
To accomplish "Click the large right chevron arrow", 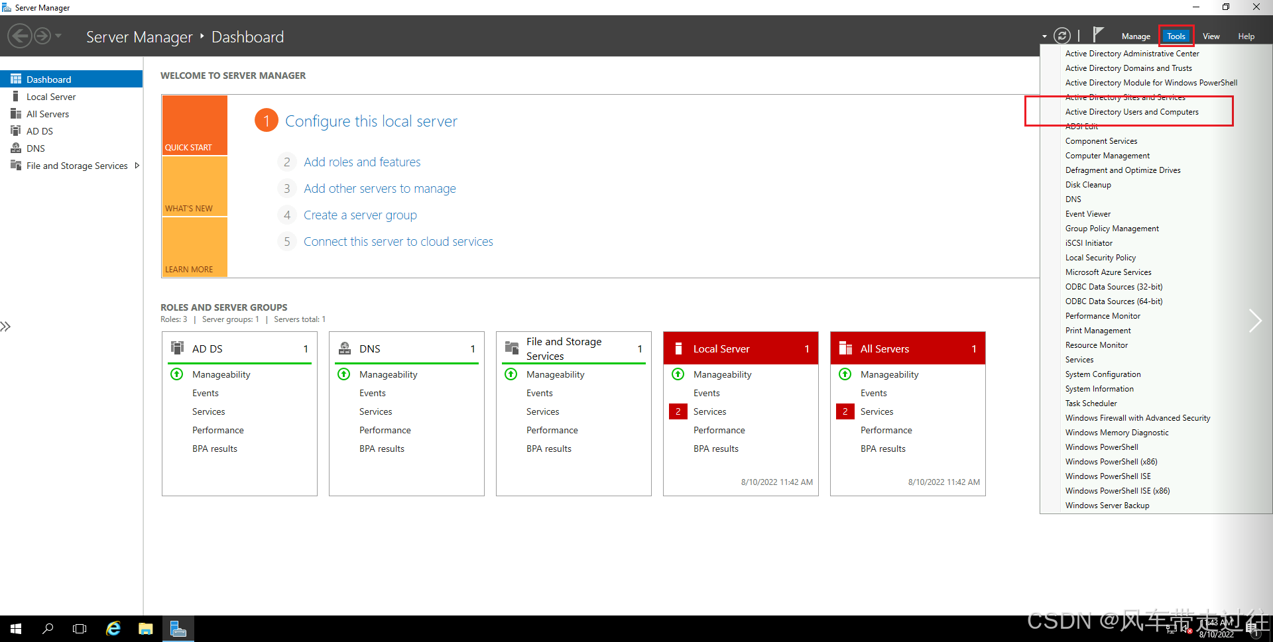I will (1255, 321).
